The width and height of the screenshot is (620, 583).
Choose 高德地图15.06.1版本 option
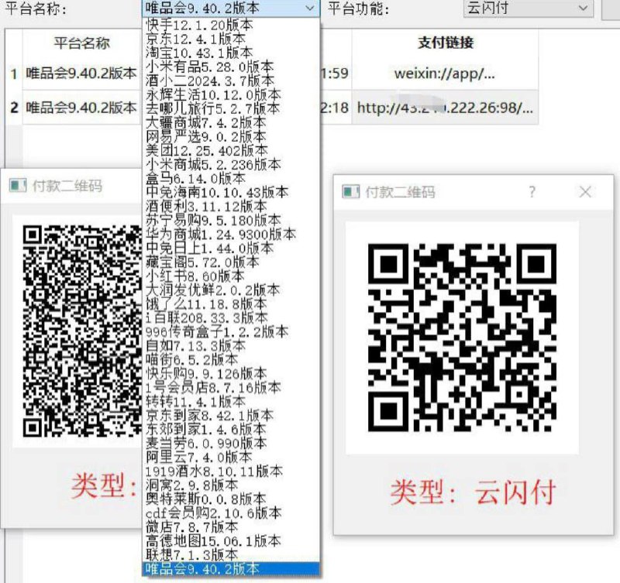[x=230, y=540]
